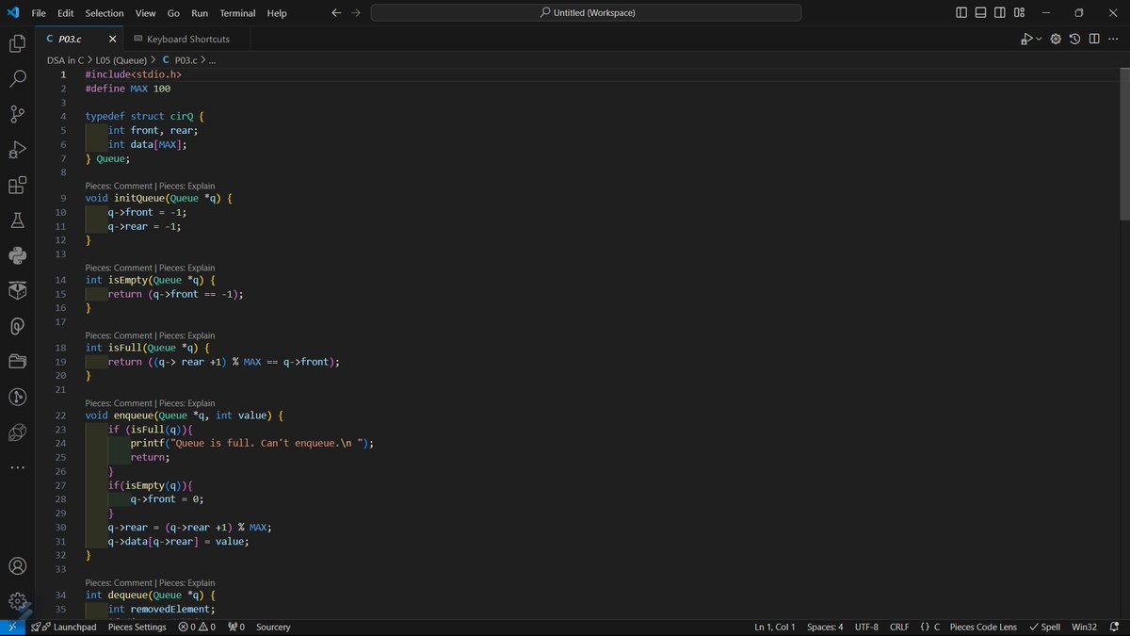Open the Python sidebar view
This screenshot has width=1130, height=636.
(17, 255)
